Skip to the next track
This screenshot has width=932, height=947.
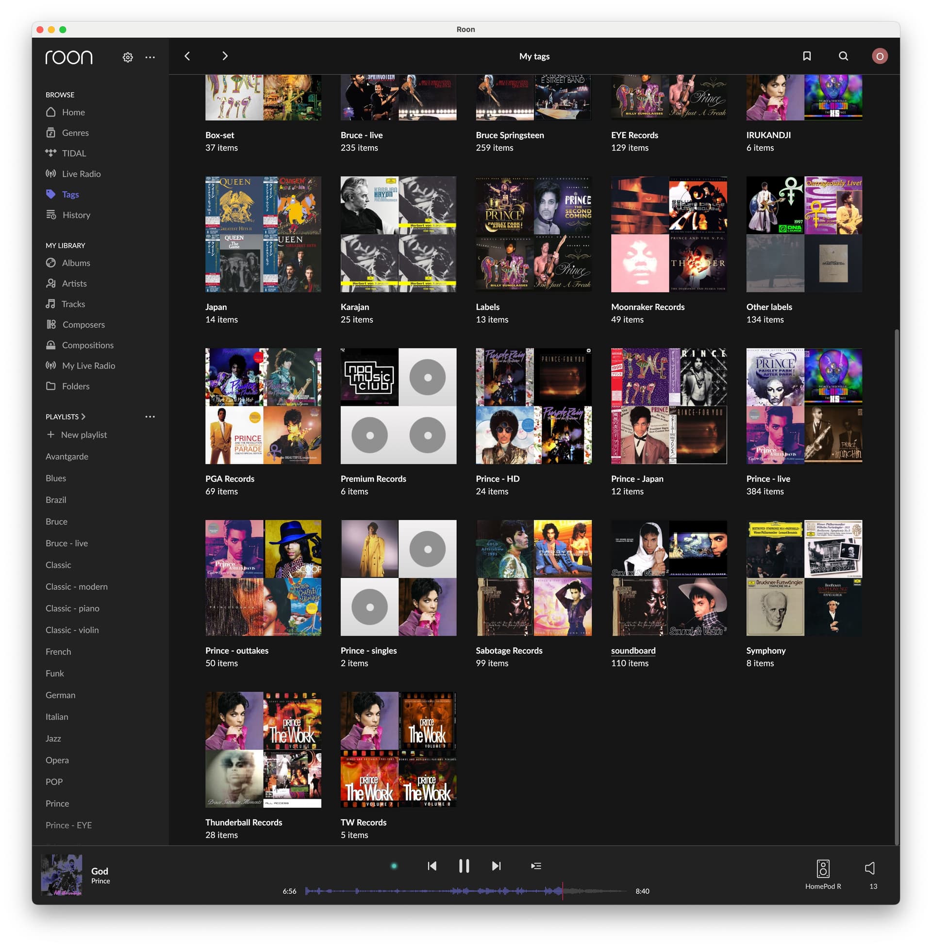(497, 866)
